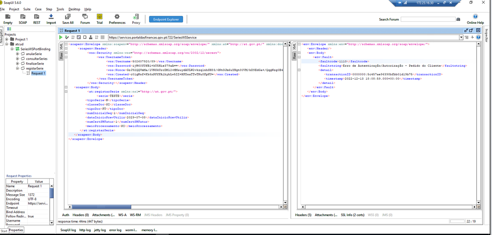Click the forum search calendar icon
This screenshot has width=492, height=235.
click(458, 19)
